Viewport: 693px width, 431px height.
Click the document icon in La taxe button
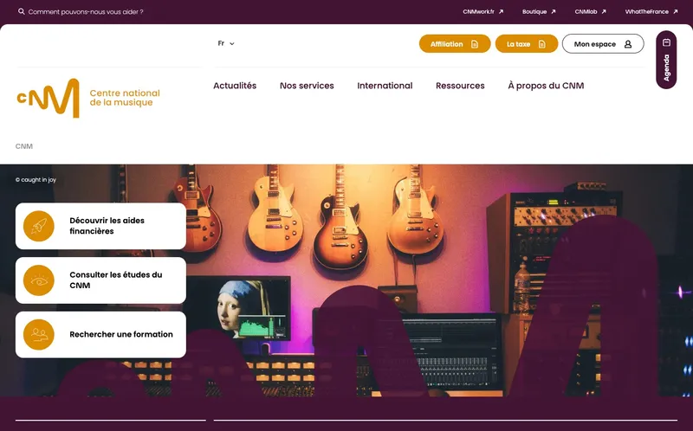(542, 44)
